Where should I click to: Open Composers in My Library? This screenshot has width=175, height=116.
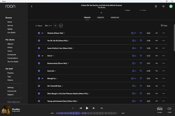click(12, 55)
